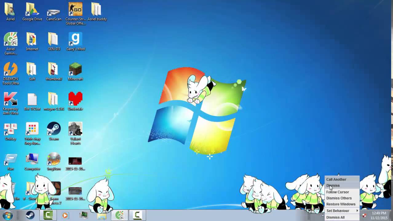Open the Soft folder
Image resolution: width=393 pixels, height=221 pixels.
point(32,72)
